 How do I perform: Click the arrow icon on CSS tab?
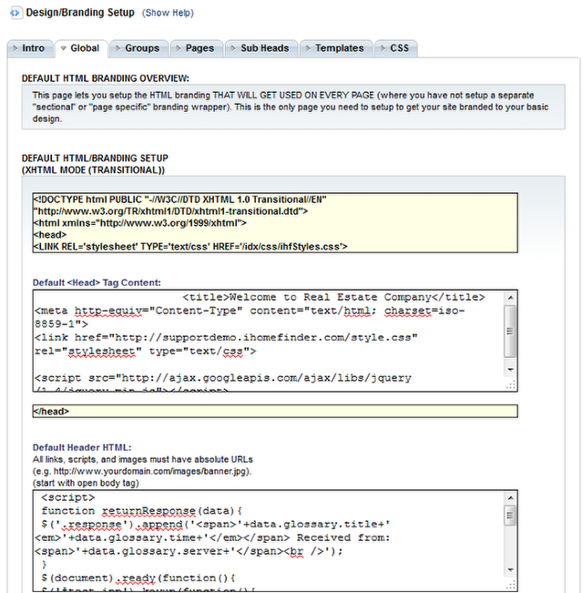point(383,48)
